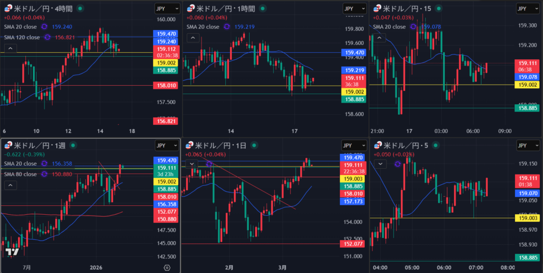Click market status dot on 4-hour chart

80,9
